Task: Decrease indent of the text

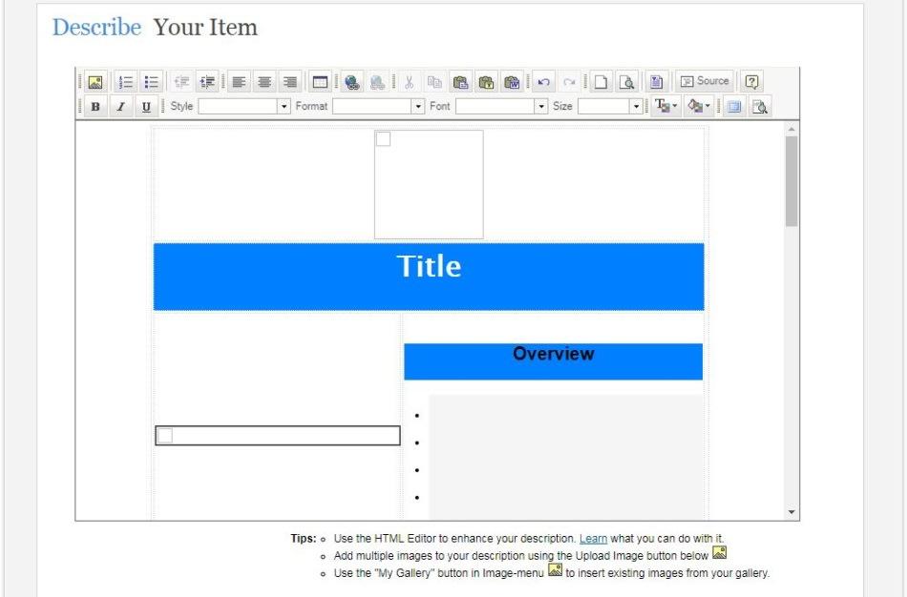Action: point(181,81)
